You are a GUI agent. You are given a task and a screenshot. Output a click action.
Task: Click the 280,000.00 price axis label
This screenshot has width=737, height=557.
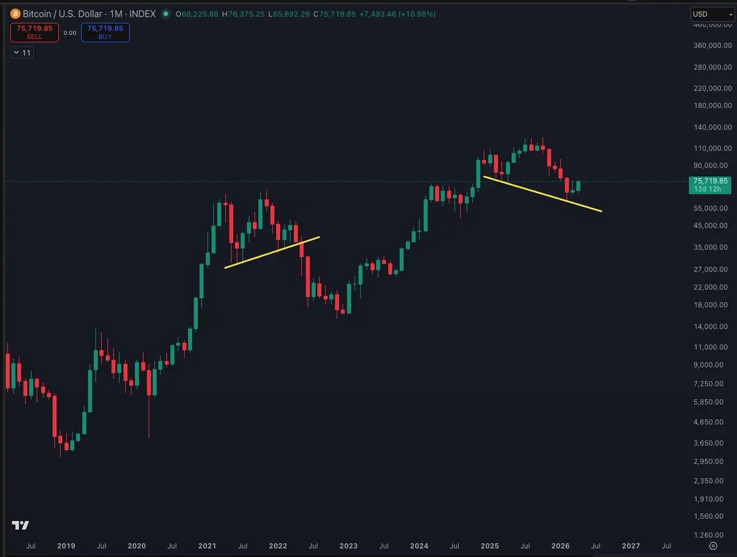[x=712, y=67]
